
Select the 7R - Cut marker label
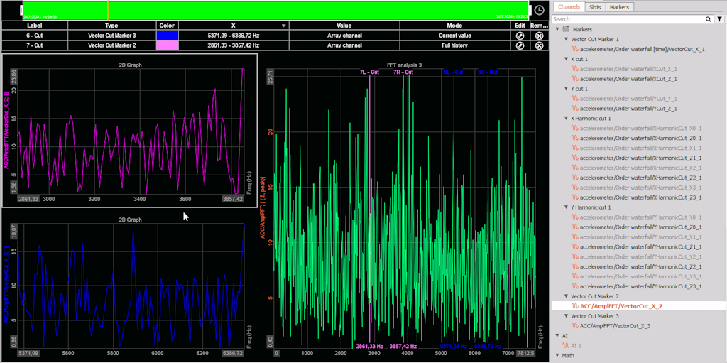pos(403,72)
